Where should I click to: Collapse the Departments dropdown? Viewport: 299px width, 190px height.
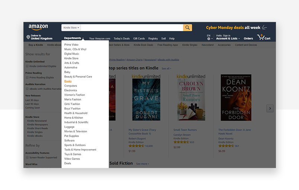[x=74, y=38]
